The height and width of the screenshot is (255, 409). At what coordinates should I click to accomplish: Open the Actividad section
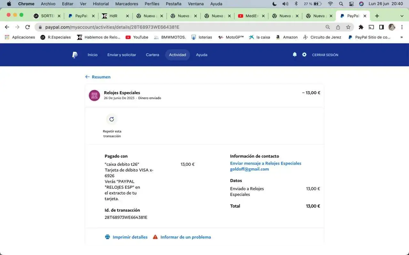pyautogui.click(x=177, y=55)
